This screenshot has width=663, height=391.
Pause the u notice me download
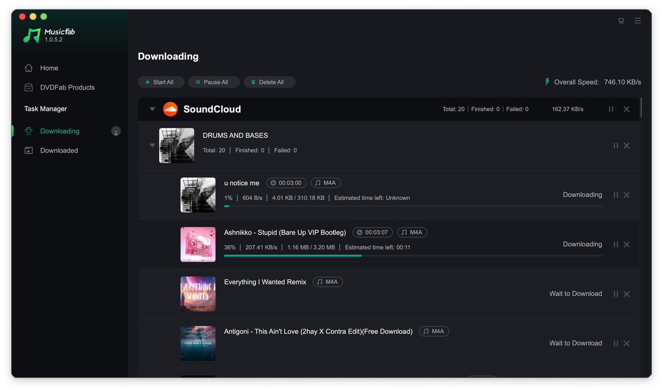tap(616, 195)
